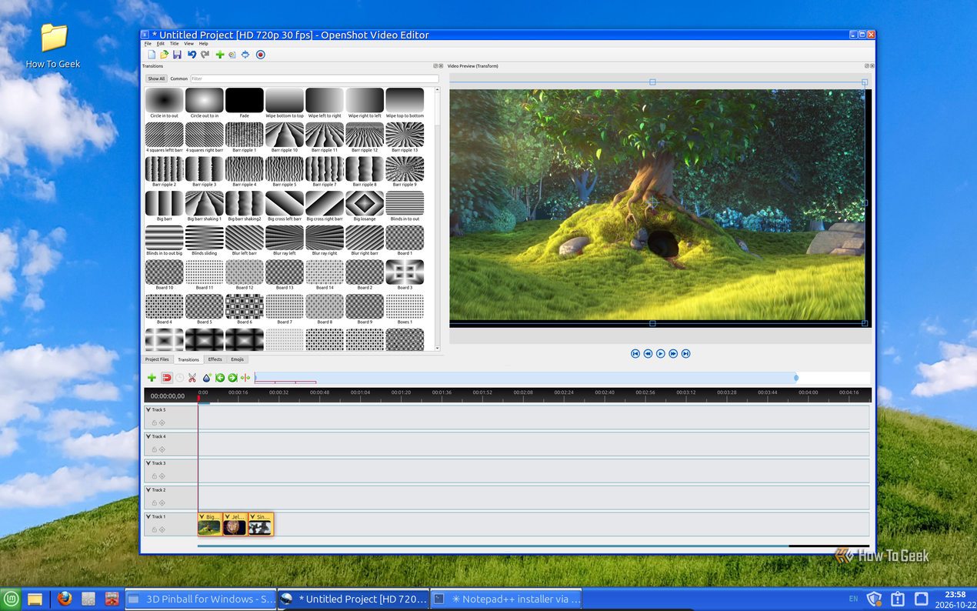This screenshot has width=977, height=611.
Task: Open the profile chooser icon in the toolbar
Action: 232,55
